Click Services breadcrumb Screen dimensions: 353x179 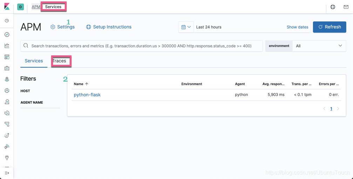click(x=53, y=7)
